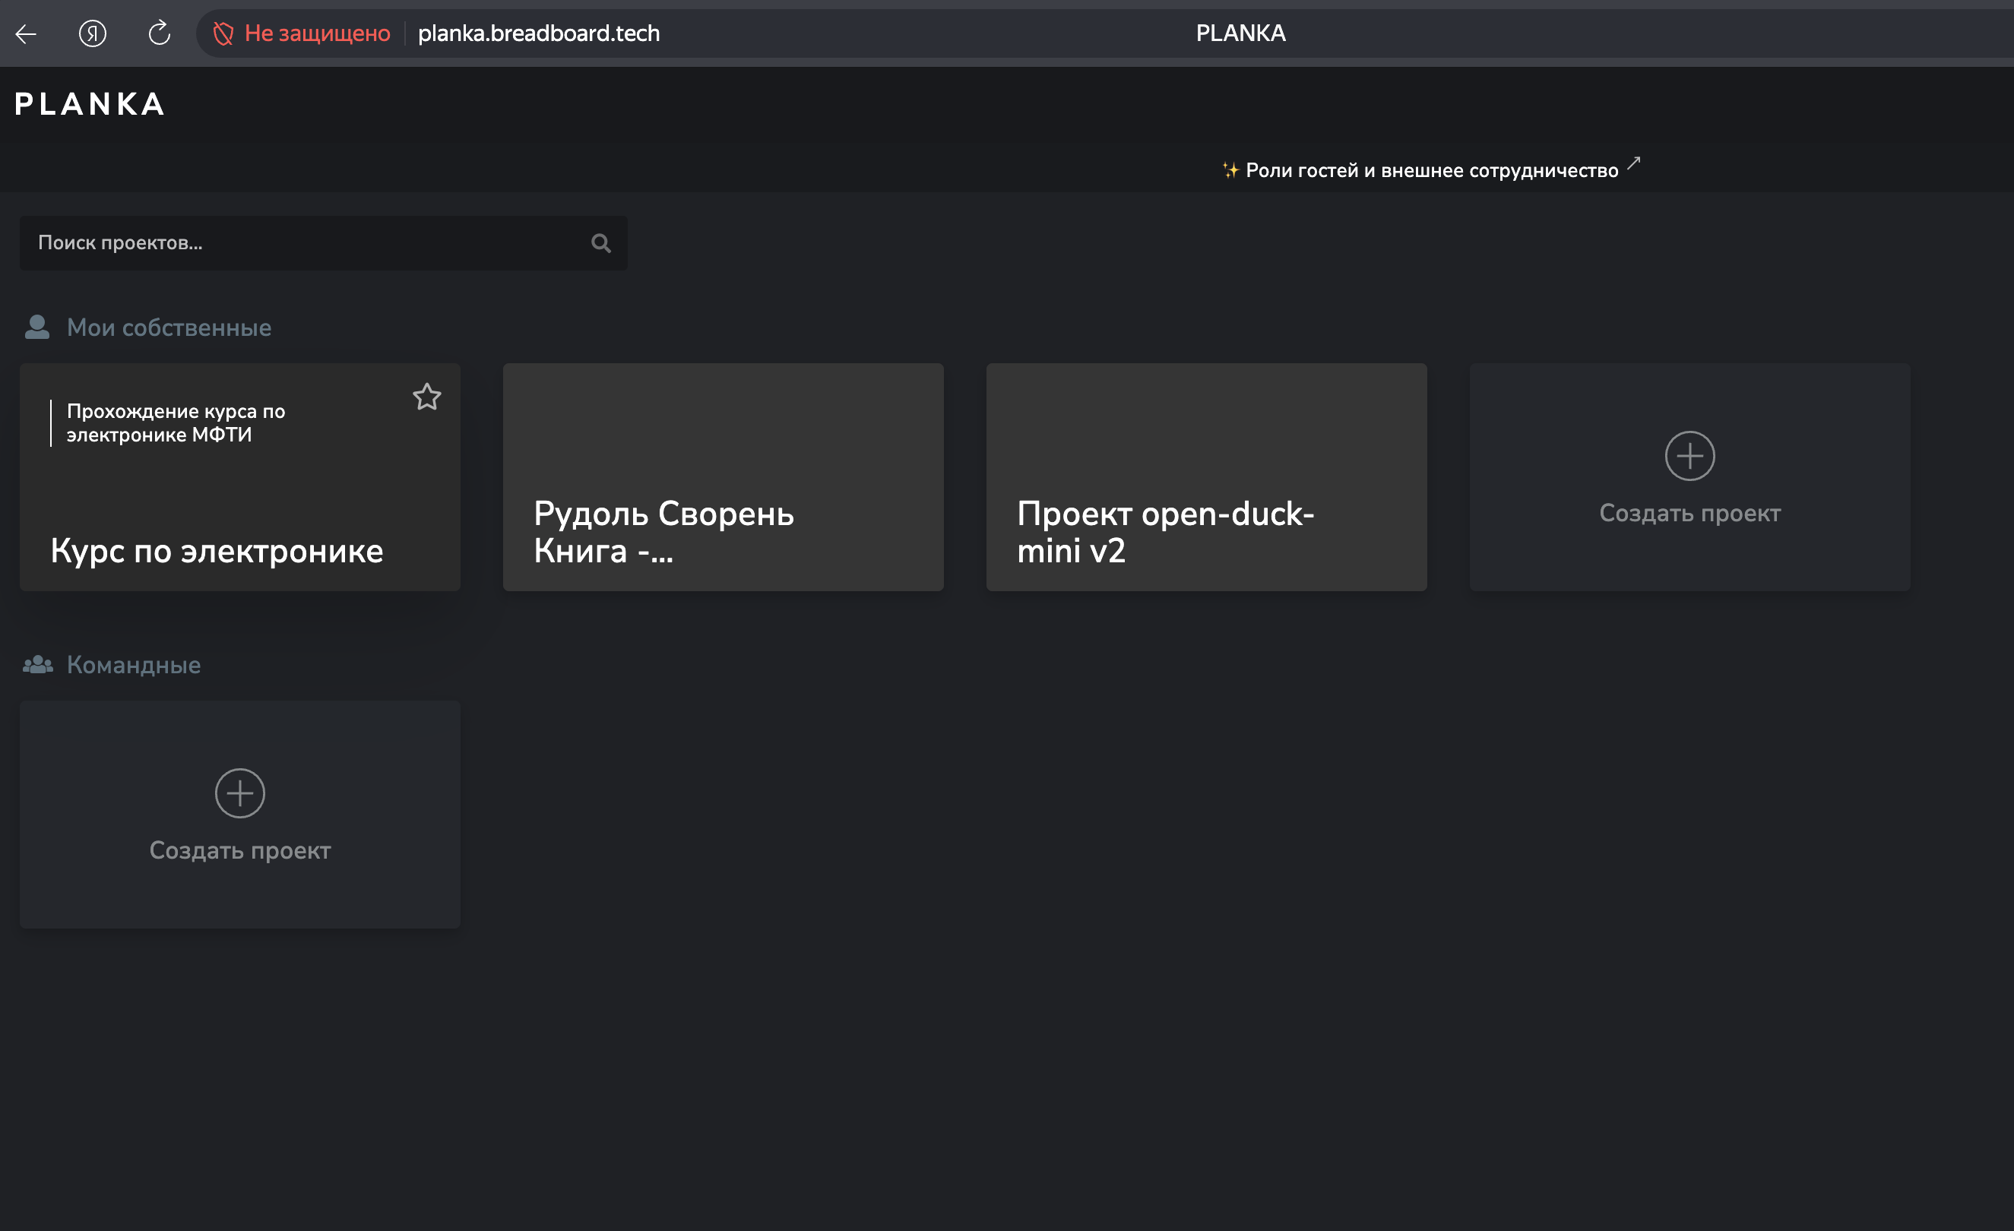The image size is (2014, 1231).
Task: Click the Не защищено security warning text
Action: tap(317, 33)
